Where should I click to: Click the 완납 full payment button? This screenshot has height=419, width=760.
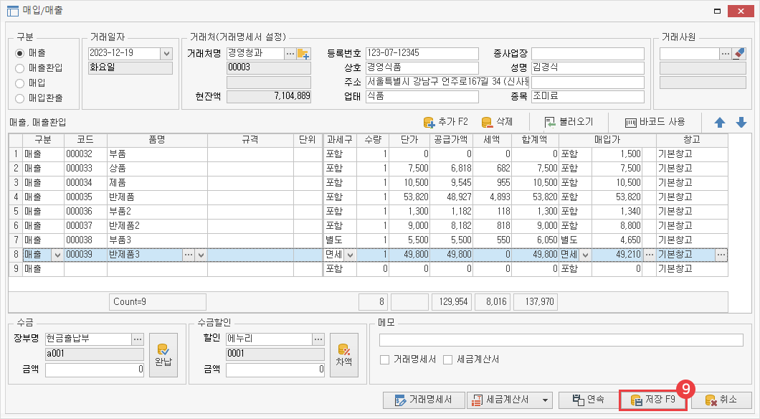pos(163,355)
